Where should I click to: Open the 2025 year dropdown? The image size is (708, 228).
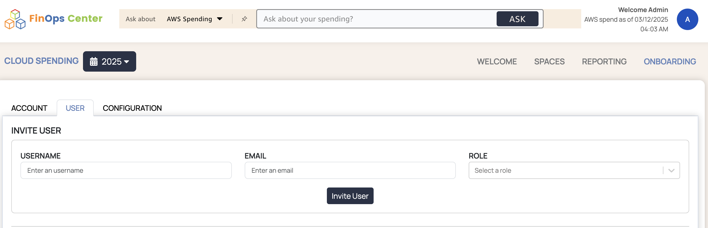(109, 61)
